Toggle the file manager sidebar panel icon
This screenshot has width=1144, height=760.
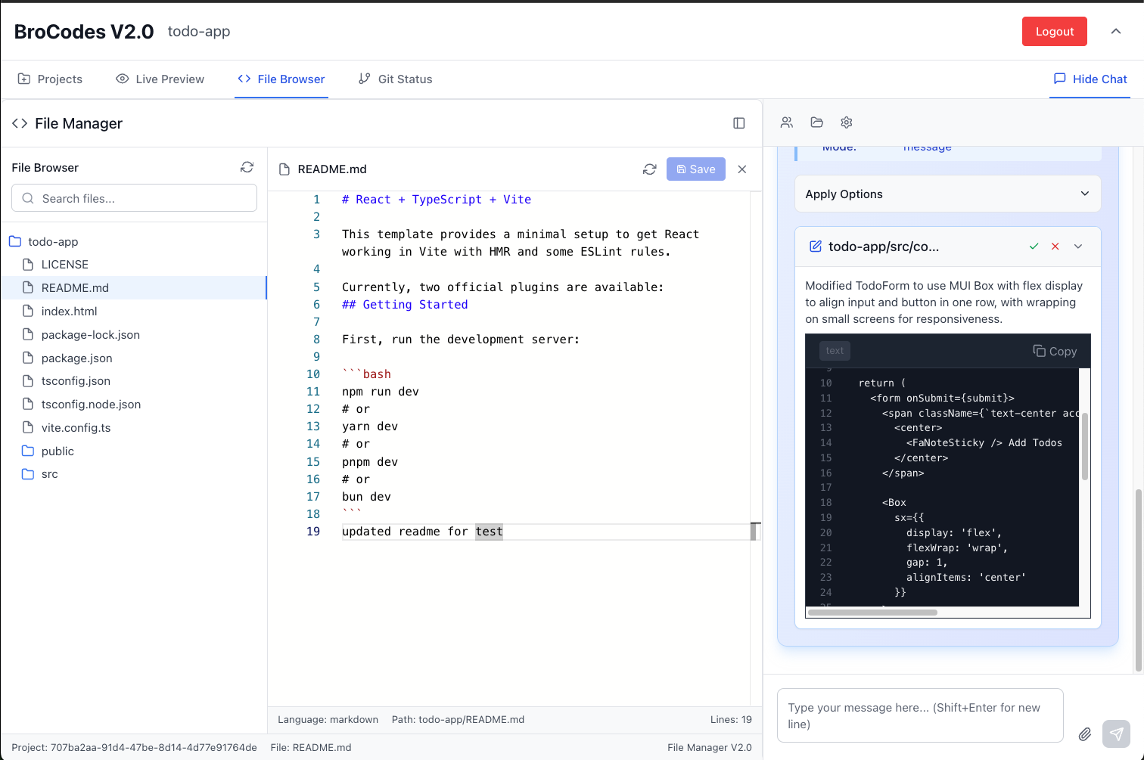(x=739, y=123)
